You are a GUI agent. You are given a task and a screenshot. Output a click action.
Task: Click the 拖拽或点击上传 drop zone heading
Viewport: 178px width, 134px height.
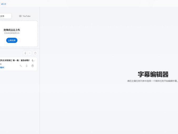click(12, 30)
